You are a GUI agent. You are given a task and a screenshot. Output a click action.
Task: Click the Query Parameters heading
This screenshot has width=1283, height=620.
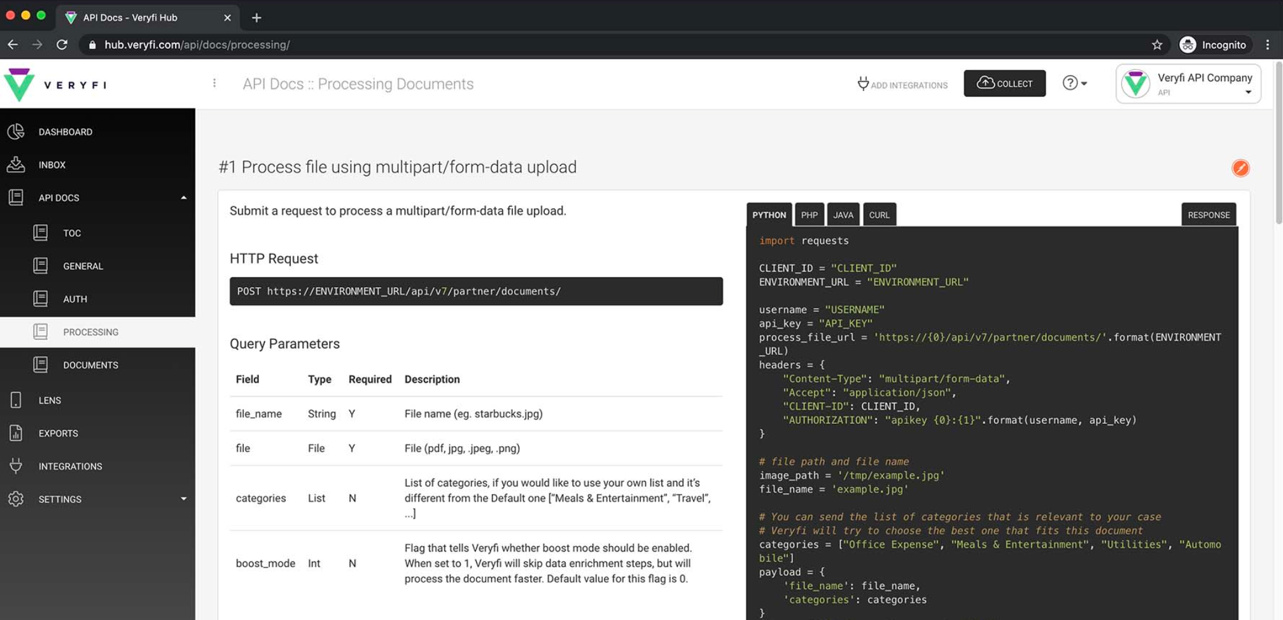click(284, 344)
